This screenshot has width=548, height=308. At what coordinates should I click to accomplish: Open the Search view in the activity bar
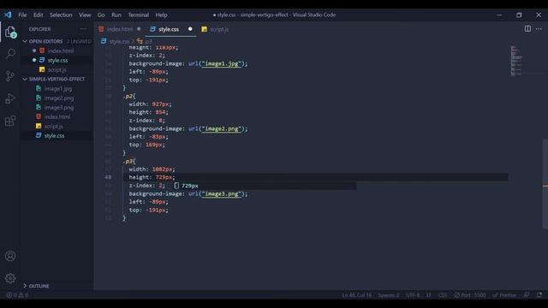point(10,53)
